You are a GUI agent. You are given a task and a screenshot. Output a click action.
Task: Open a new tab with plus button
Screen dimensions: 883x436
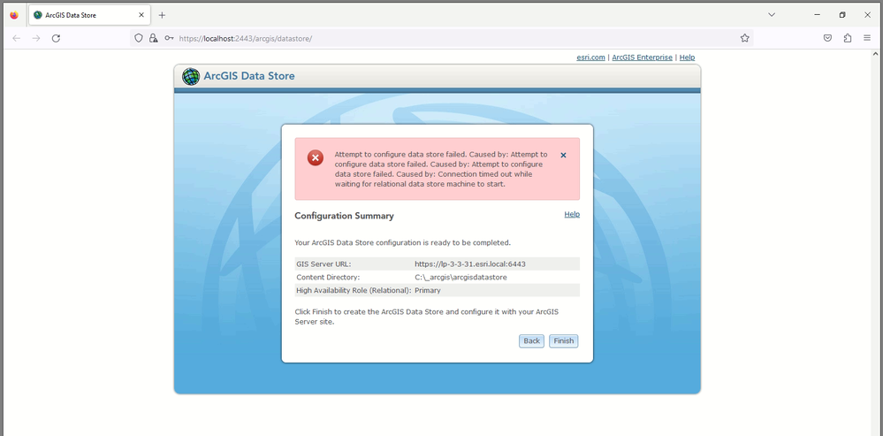point(162,15)
